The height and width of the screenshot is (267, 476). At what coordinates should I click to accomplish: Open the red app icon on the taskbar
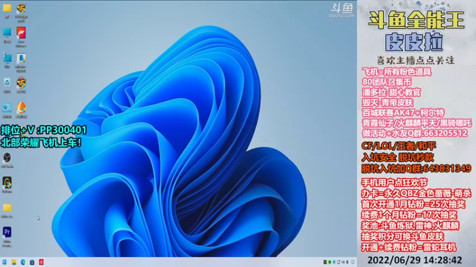coord(41,262)
